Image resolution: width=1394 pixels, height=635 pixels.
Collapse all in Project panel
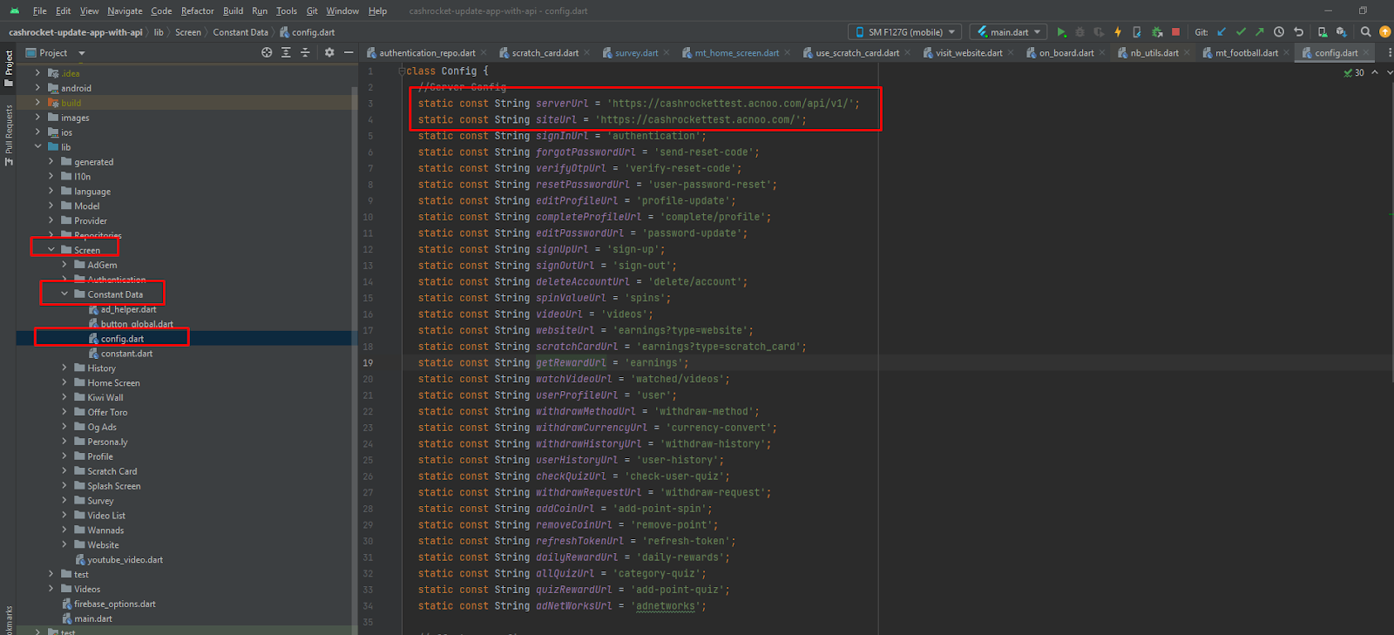[x=305, y=53]
